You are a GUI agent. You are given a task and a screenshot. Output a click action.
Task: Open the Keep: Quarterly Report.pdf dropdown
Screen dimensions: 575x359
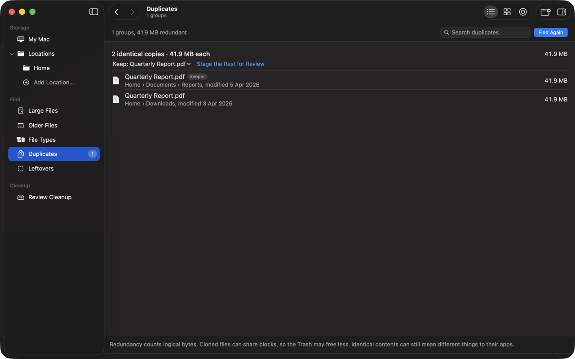click(x=152, y=64)
